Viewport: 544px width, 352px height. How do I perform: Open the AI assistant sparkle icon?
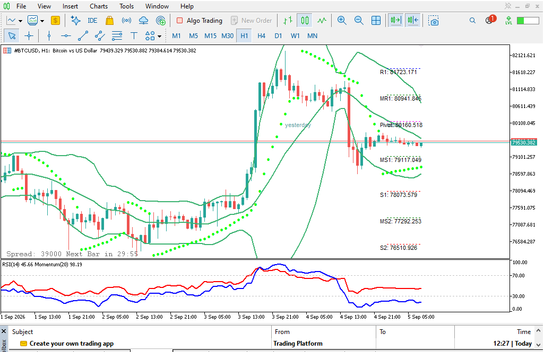pyautogui.click(x=75, y=21)
